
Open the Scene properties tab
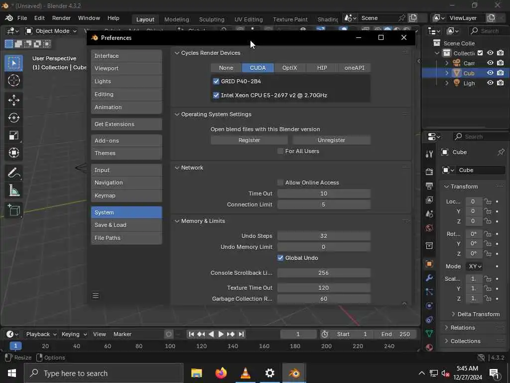click(429, 214)
